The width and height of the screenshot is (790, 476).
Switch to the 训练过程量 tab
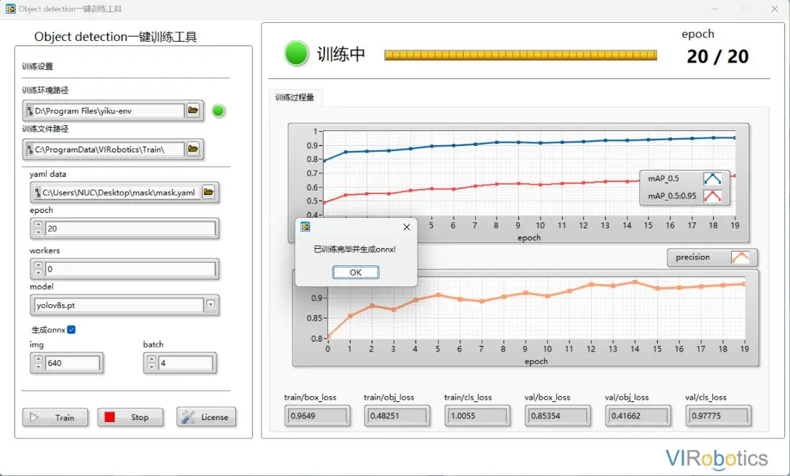[295, 97]
